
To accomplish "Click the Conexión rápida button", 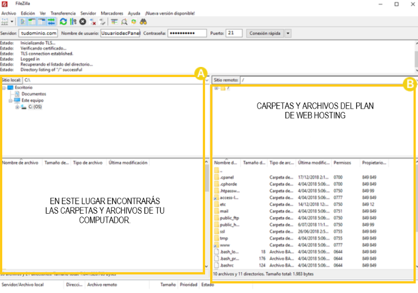I will [265, 33].
